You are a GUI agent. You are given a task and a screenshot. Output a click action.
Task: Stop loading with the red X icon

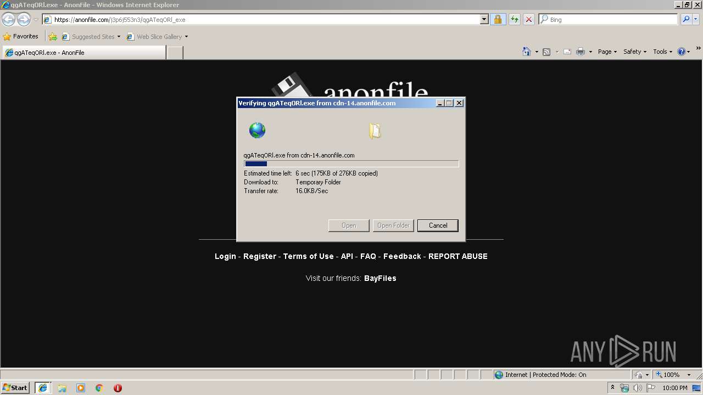pyautogui.click(x=528, y=19)
